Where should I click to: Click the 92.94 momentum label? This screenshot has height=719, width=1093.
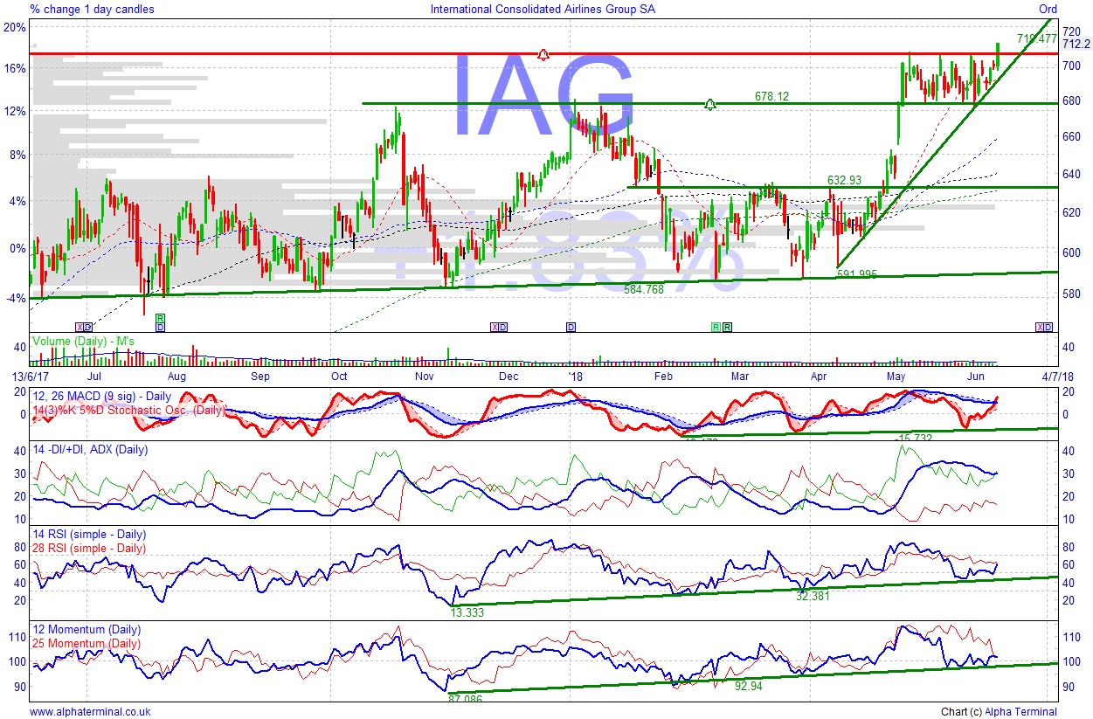point(749,686)
